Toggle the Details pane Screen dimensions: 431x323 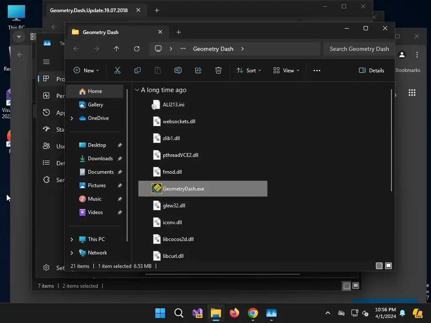(371, 71)
